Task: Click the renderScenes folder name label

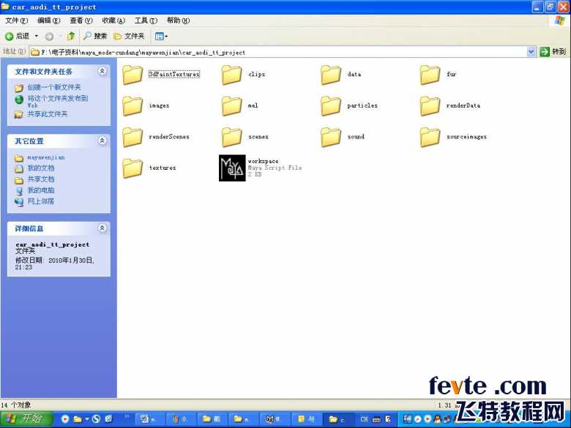Action: click(x=169, y=137)
